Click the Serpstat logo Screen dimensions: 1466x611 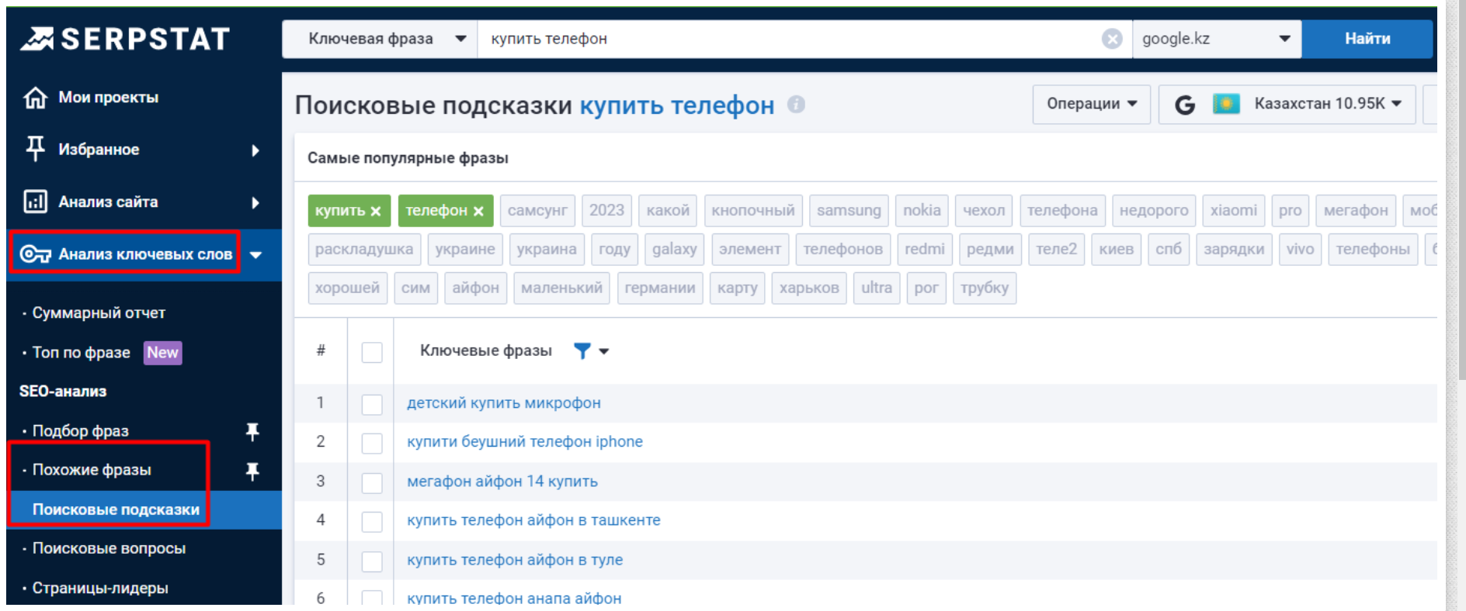point(125,39)
